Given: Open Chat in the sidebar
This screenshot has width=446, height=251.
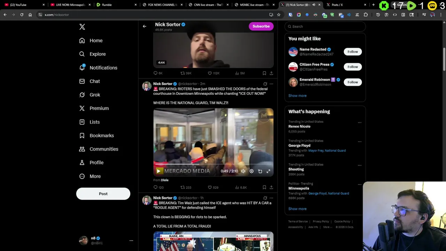Looking at the screenshot, I should coord(90,81).
